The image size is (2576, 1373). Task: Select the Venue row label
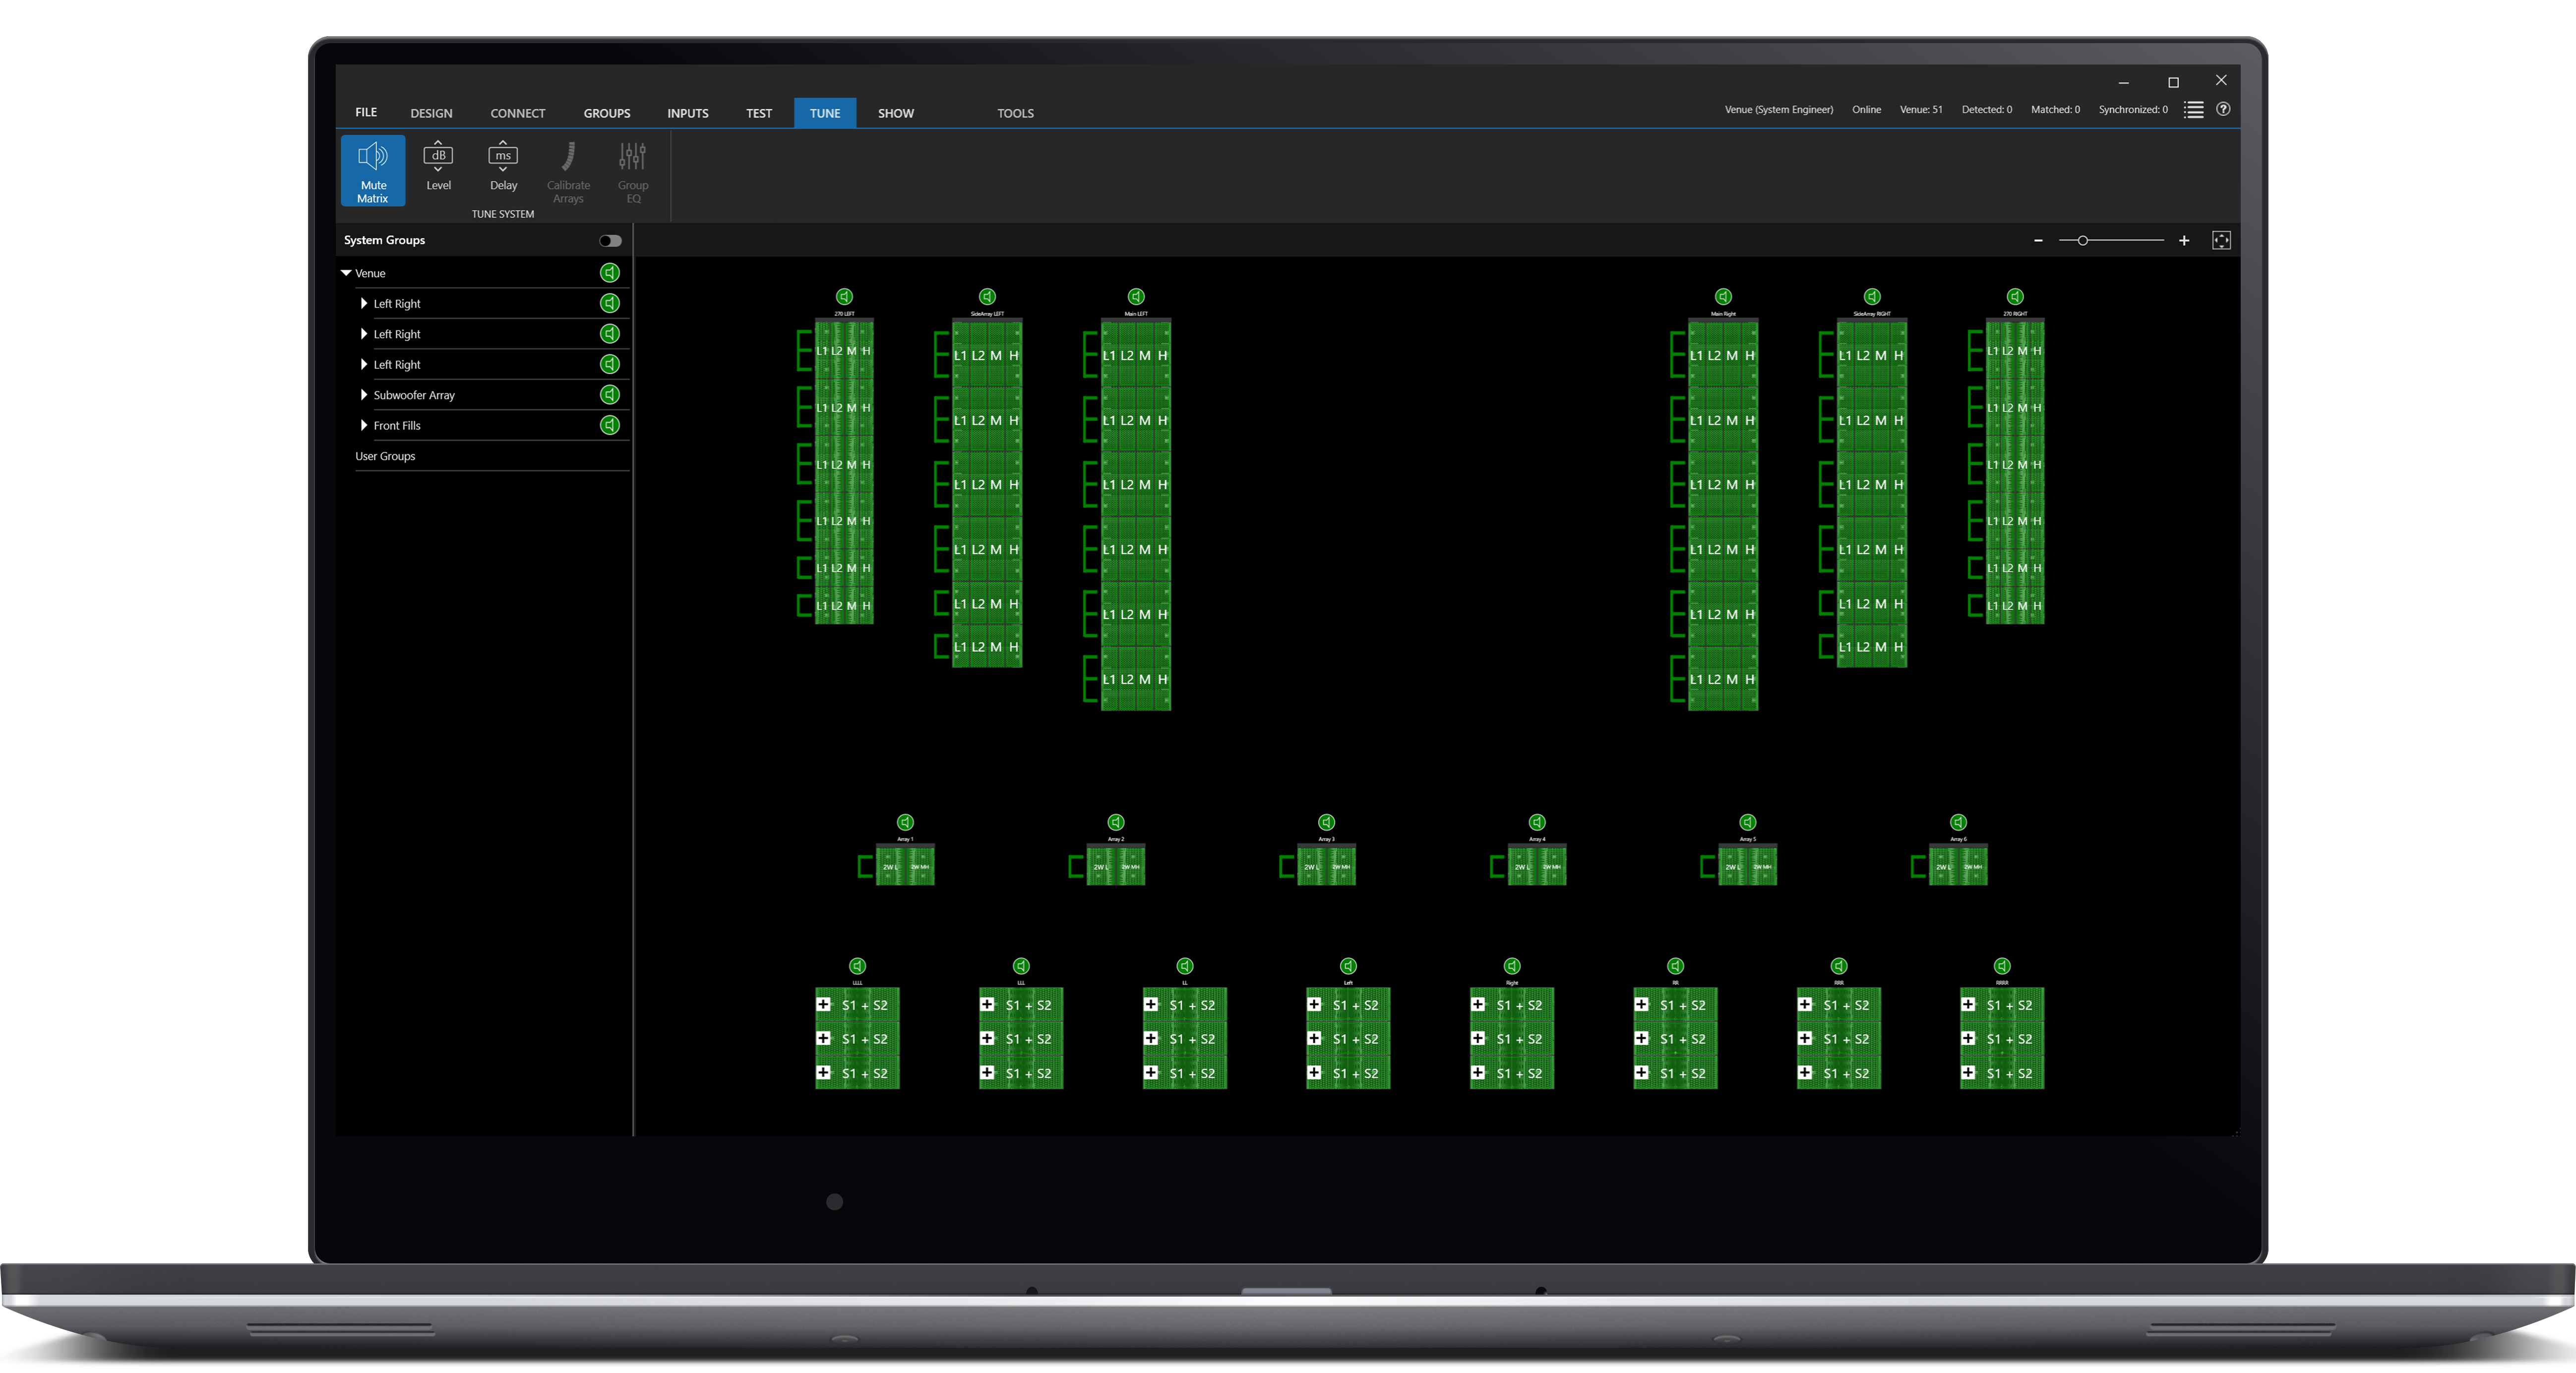point(370,273)
